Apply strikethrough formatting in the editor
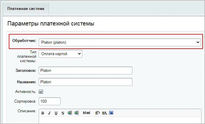This screenshot has width=205, height=124. tap(63, 113)
